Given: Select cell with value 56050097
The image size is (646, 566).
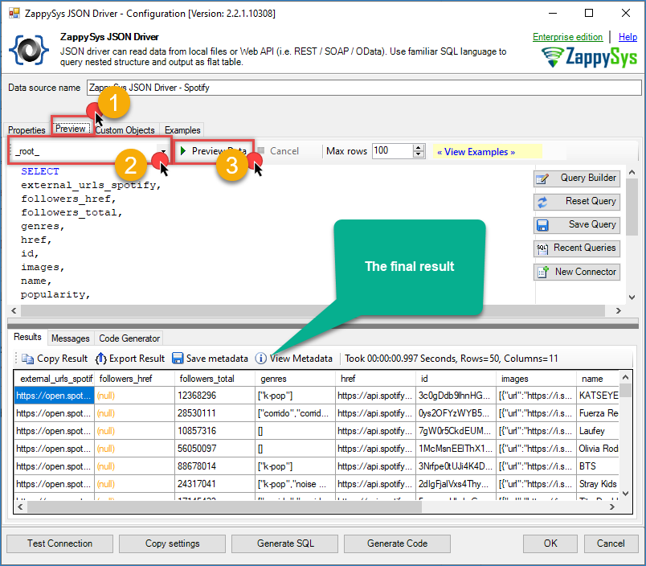Looking at the screenshot, I should pos(215,449).
